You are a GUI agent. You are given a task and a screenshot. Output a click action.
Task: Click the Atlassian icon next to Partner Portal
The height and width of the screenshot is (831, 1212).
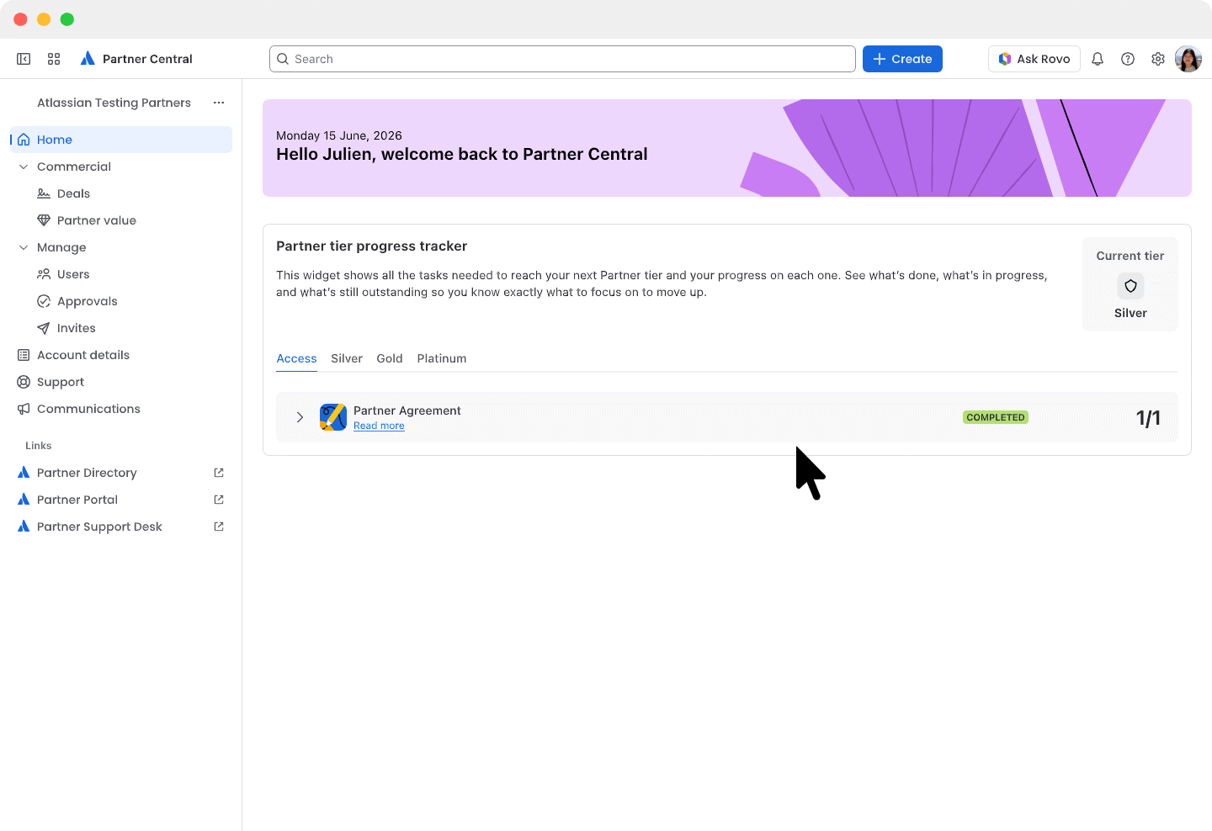point(24,500)
